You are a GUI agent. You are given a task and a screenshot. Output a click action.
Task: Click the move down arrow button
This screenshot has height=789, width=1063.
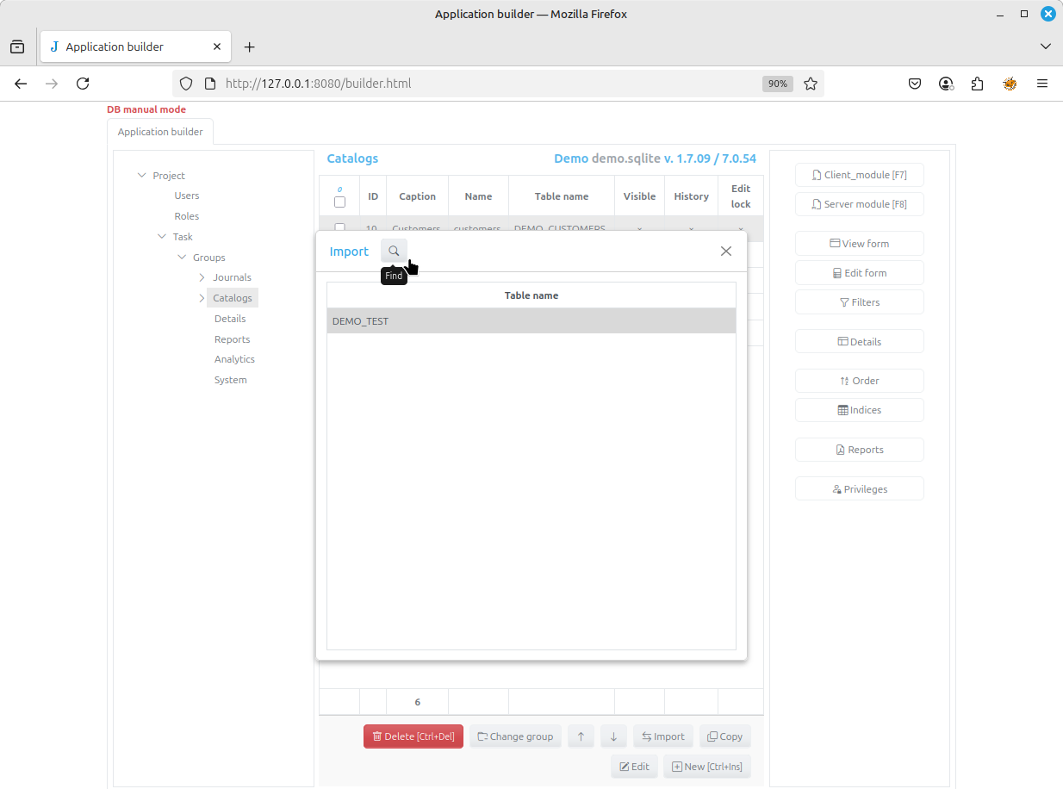tap(613, 736)
